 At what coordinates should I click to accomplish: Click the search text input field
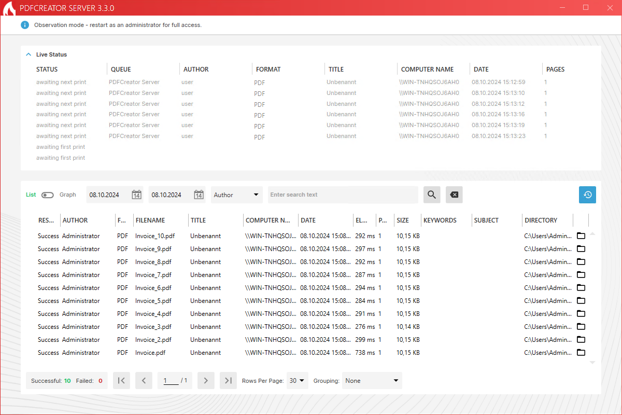(x=343, y=195)
